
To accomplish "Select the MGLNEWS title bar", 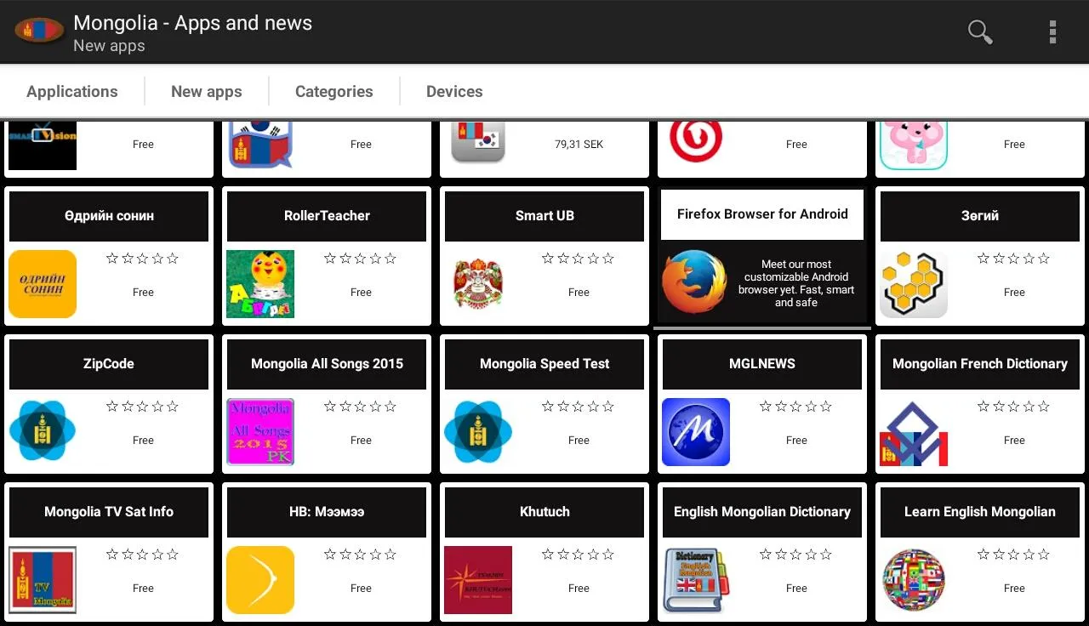I will pyautogui.click(x=762, y=364).
